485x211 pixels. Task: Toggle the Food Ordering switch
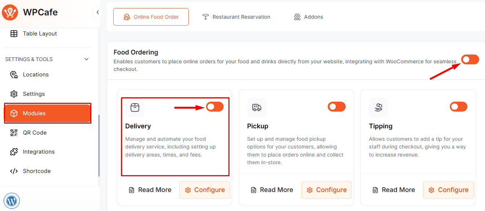[470, 59]
